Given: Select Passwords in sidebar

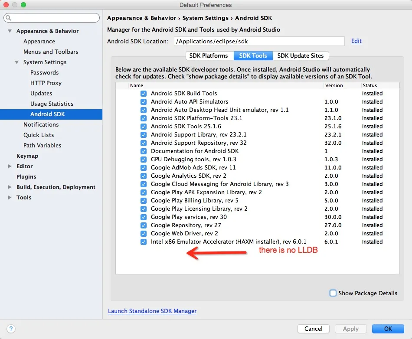Looking at the screenshot, I should pyautogui.click(x=44, y=72).
